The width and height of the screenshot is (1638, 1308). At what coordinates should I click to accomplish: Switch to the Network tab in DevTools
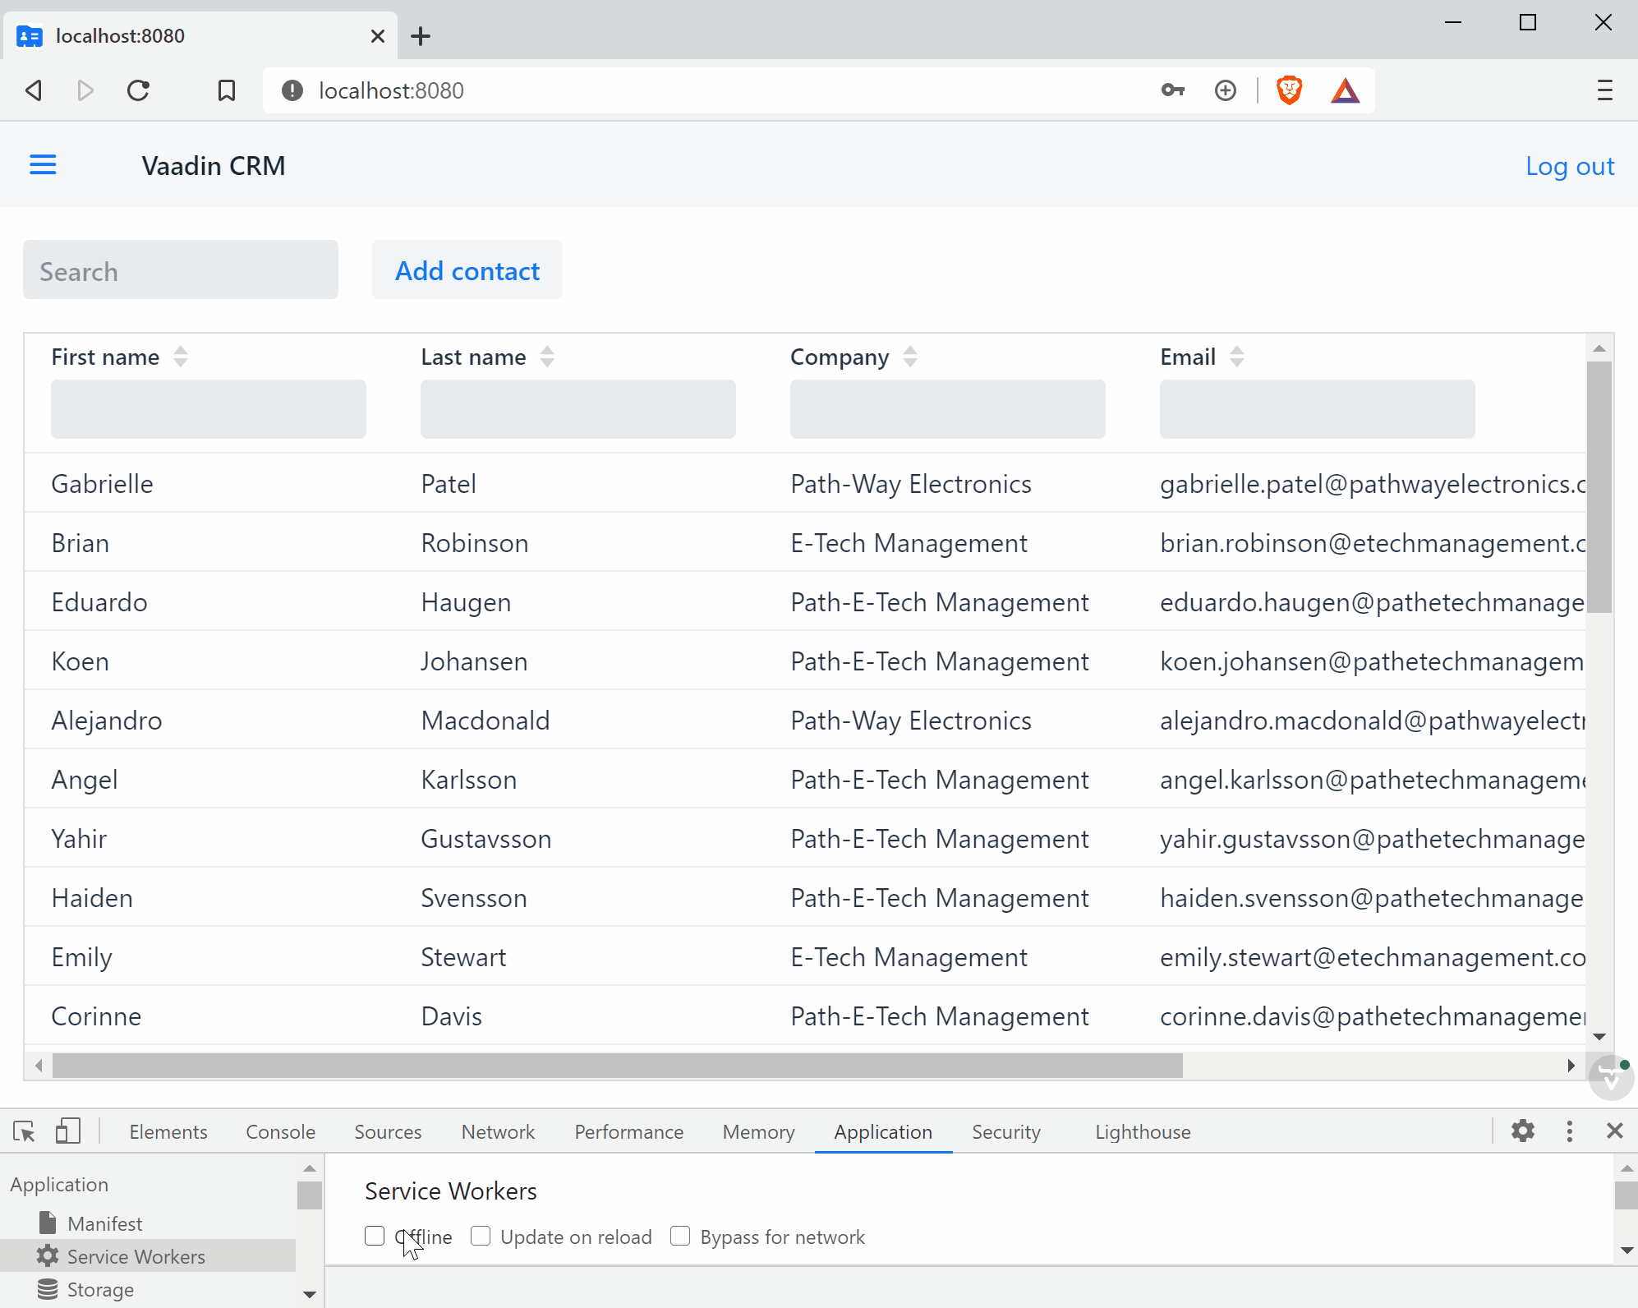497,1131
